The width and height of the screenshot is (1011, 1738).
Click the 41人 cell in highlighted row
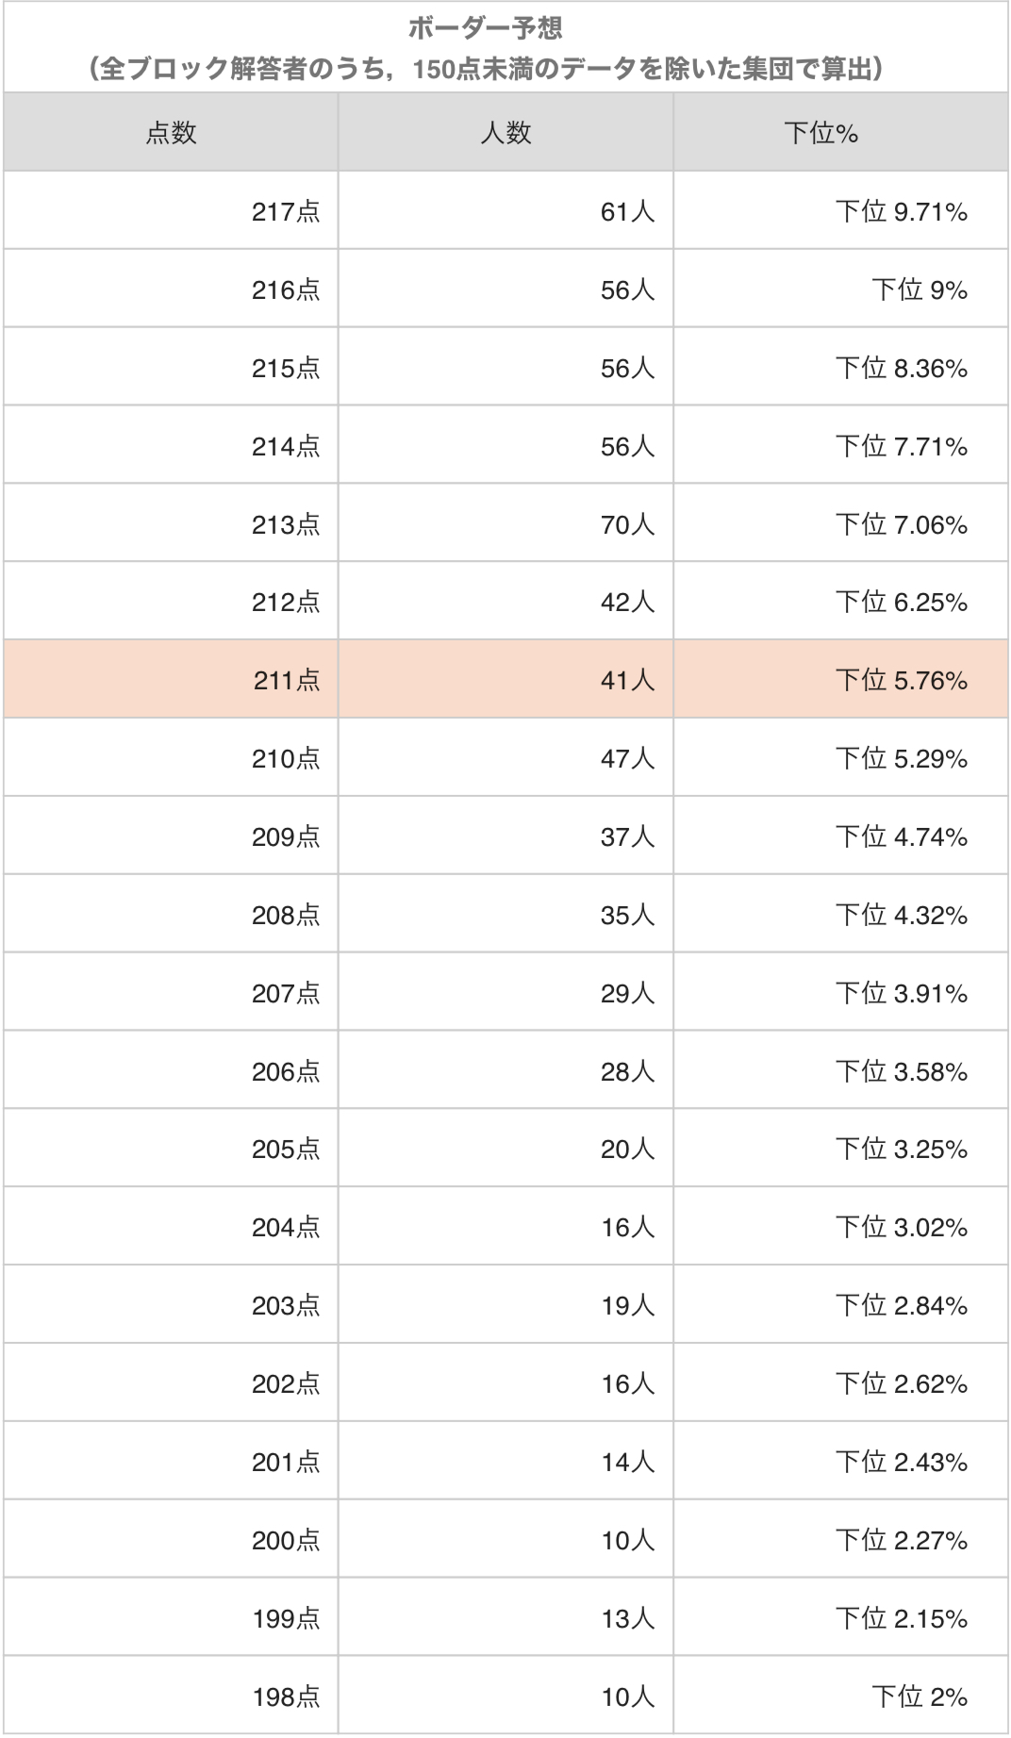[627, 680]
